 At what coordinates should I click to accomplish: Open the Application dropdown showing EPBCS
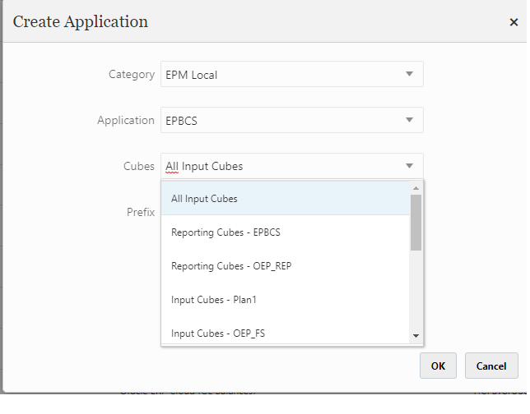point(291,120)
